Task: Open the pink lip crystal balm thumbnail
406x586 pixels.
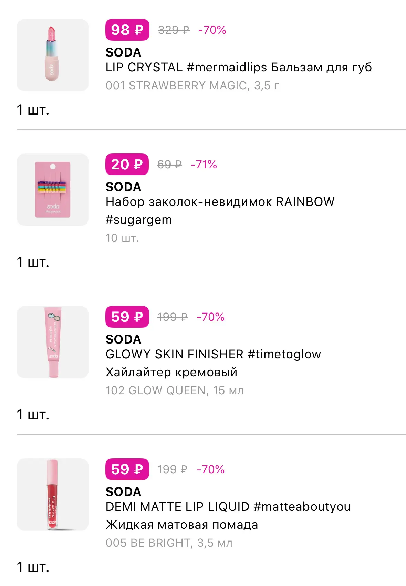Action: click(x=53, y=55)
